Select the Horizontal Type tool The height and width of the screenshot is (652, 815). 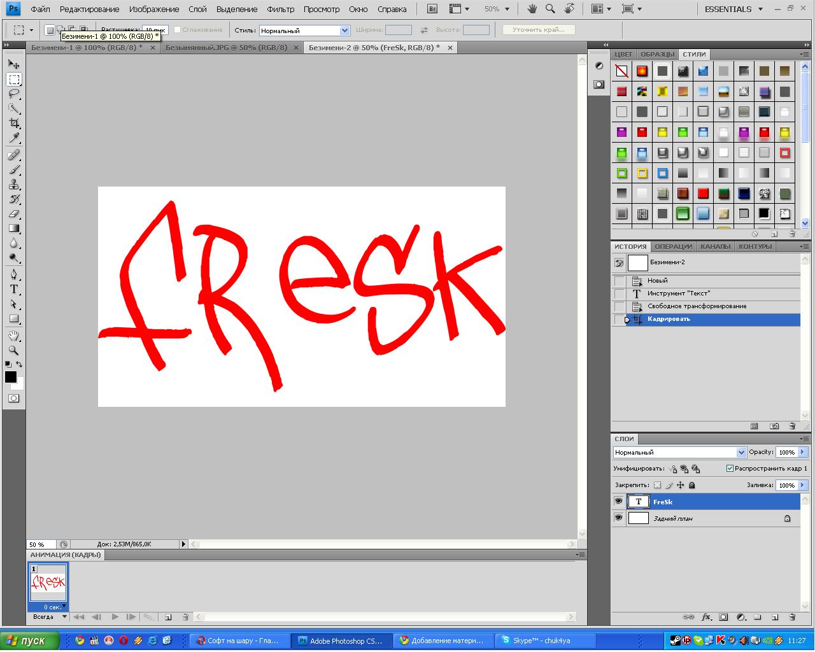(x=14, y=289)
